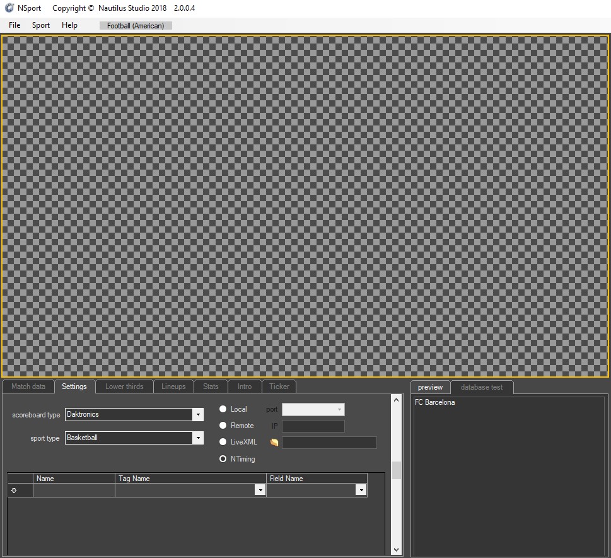Click scroll down arrow in settings panel
This screenshot has height=558, width=611.
pyautogui.click(x=396, y=550)
